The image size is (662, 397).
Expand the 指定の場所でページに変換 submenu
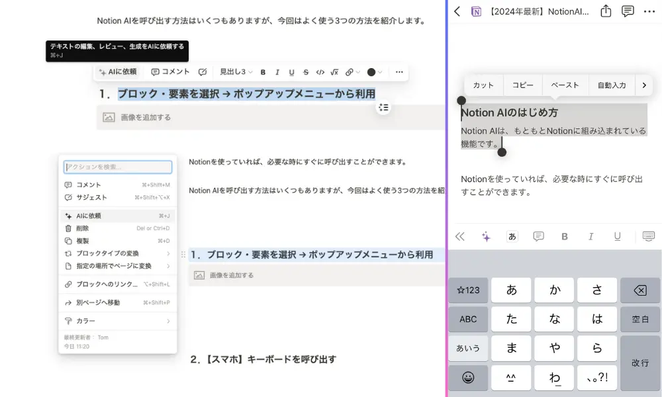[117, 266]
